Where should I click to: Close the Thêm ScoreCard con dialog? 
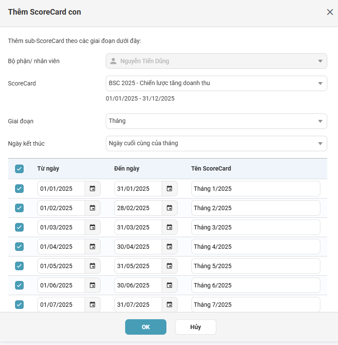pyautogui.click(x=330, y=12)
